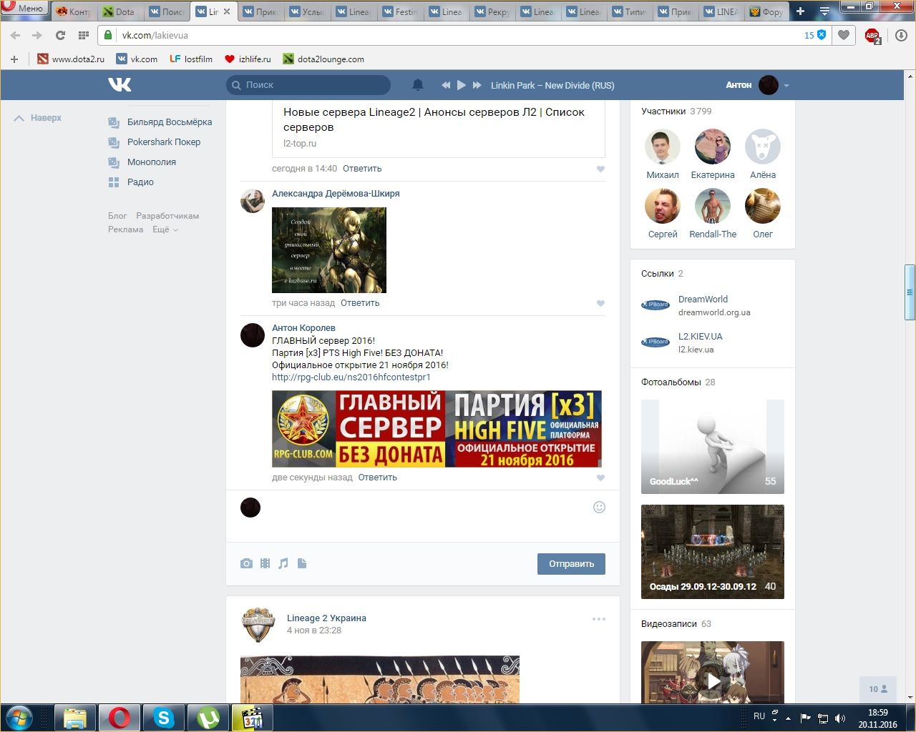Like the comment posted две секунды назад

[x=600, y=478]
